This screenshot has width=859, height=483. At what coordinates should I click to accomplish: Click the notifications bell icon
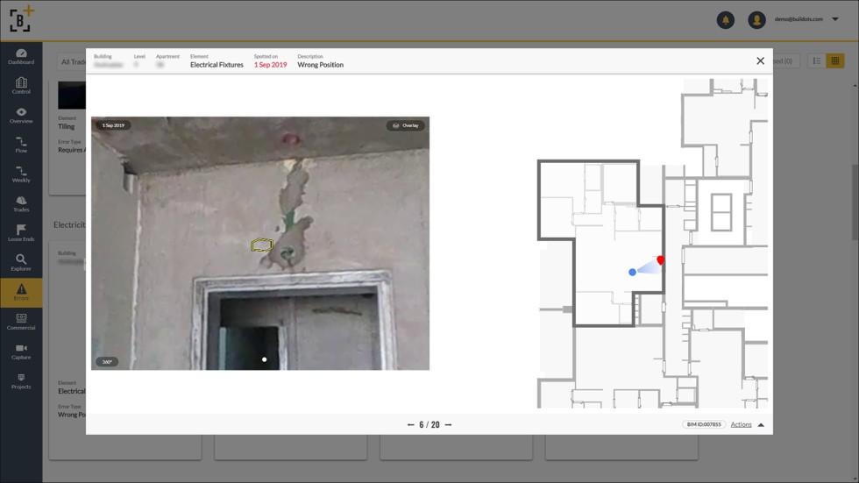coord(725,19)
